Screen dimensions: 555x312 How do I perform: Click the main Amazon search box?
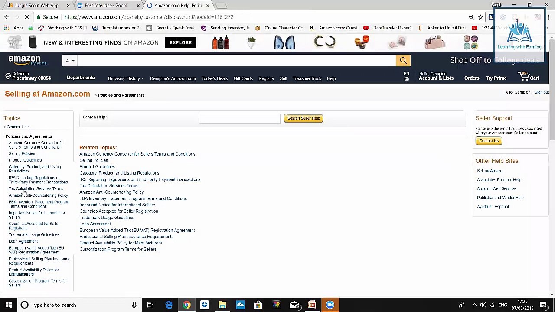coord(236,61)
